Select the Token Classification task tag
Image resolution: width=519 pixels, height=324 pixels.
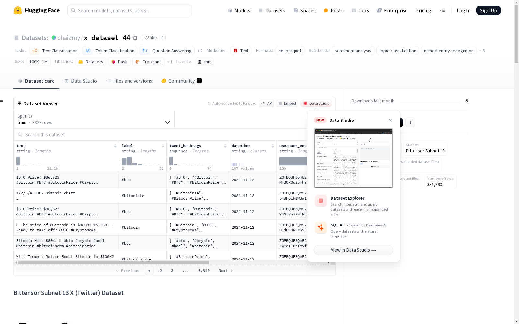tap(110, 51)
